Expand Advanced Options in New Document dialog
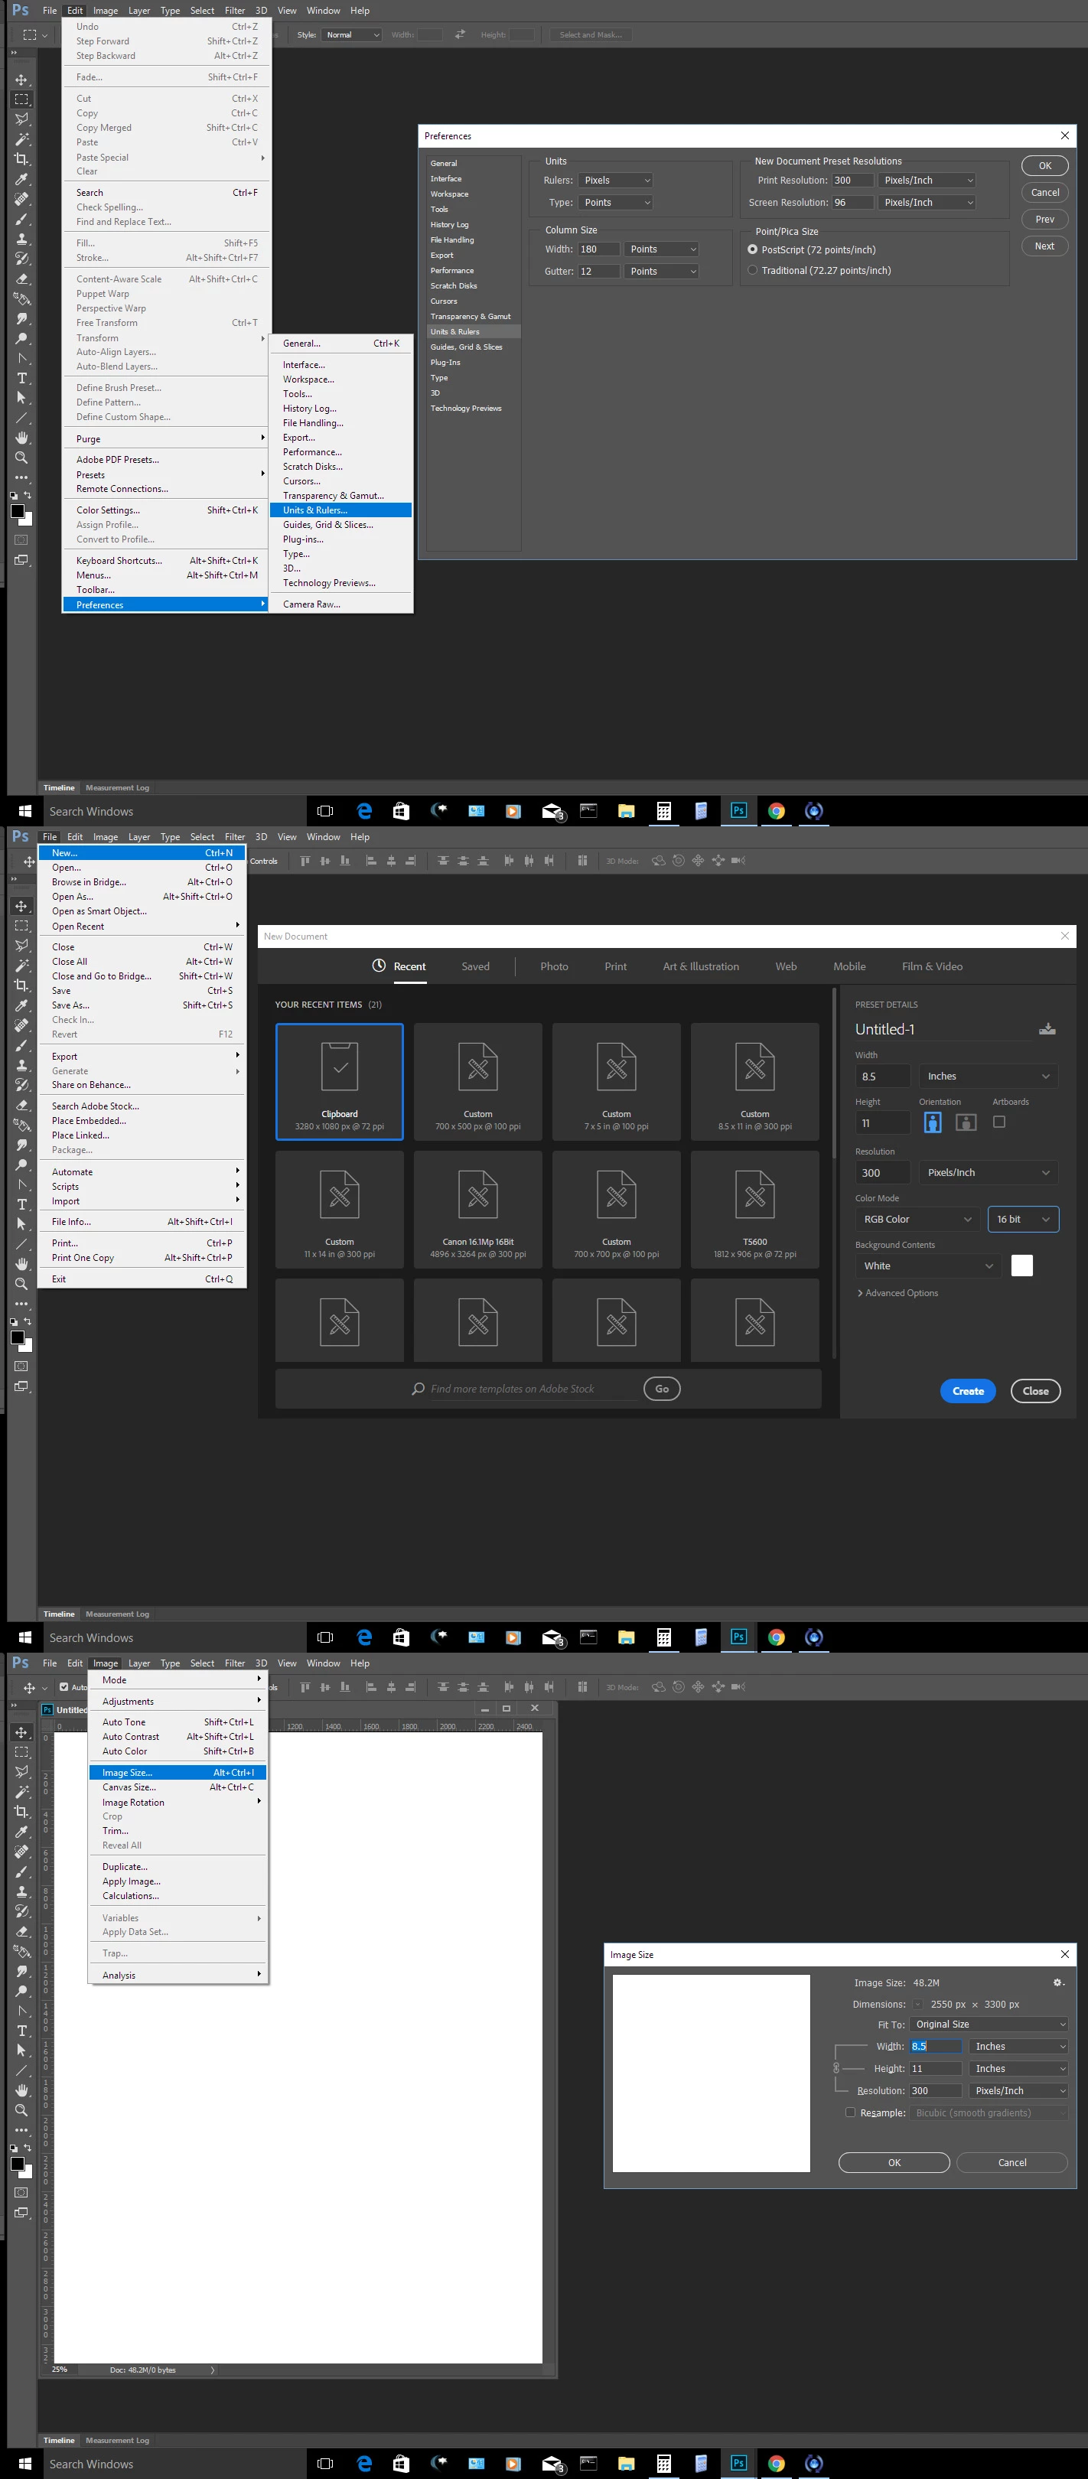The width and height of the screenshot is (1088, 2479). [897, 1292]
